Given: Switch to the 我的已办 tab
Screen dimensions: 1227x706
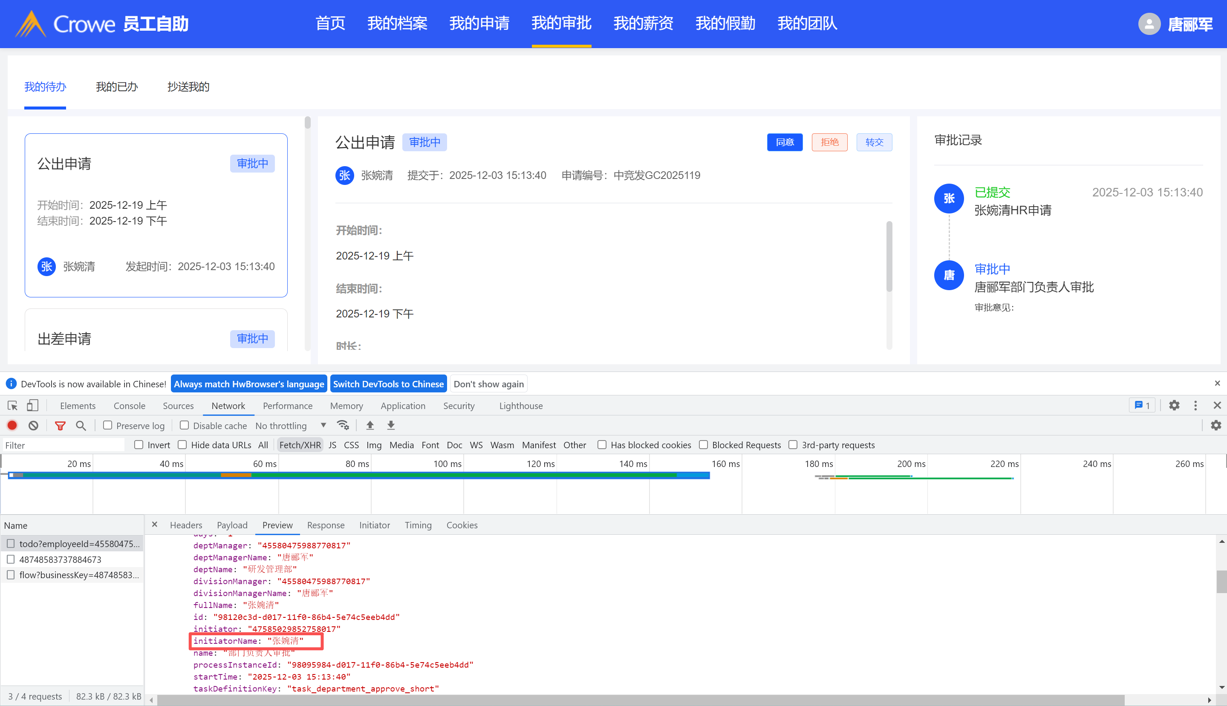Looking at the screenshot, I should (116, 87).
